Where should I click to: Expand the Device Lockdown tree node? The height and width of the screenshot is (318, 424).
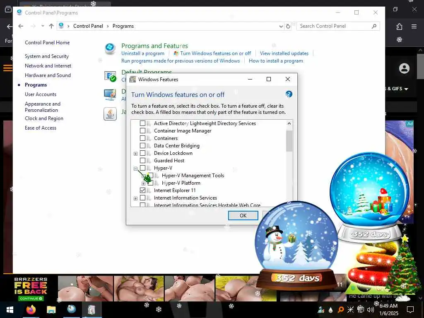tap(135, 154)
